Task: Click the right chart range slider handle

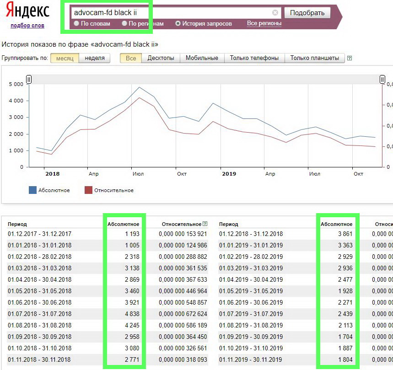Action: coord(382,80)
